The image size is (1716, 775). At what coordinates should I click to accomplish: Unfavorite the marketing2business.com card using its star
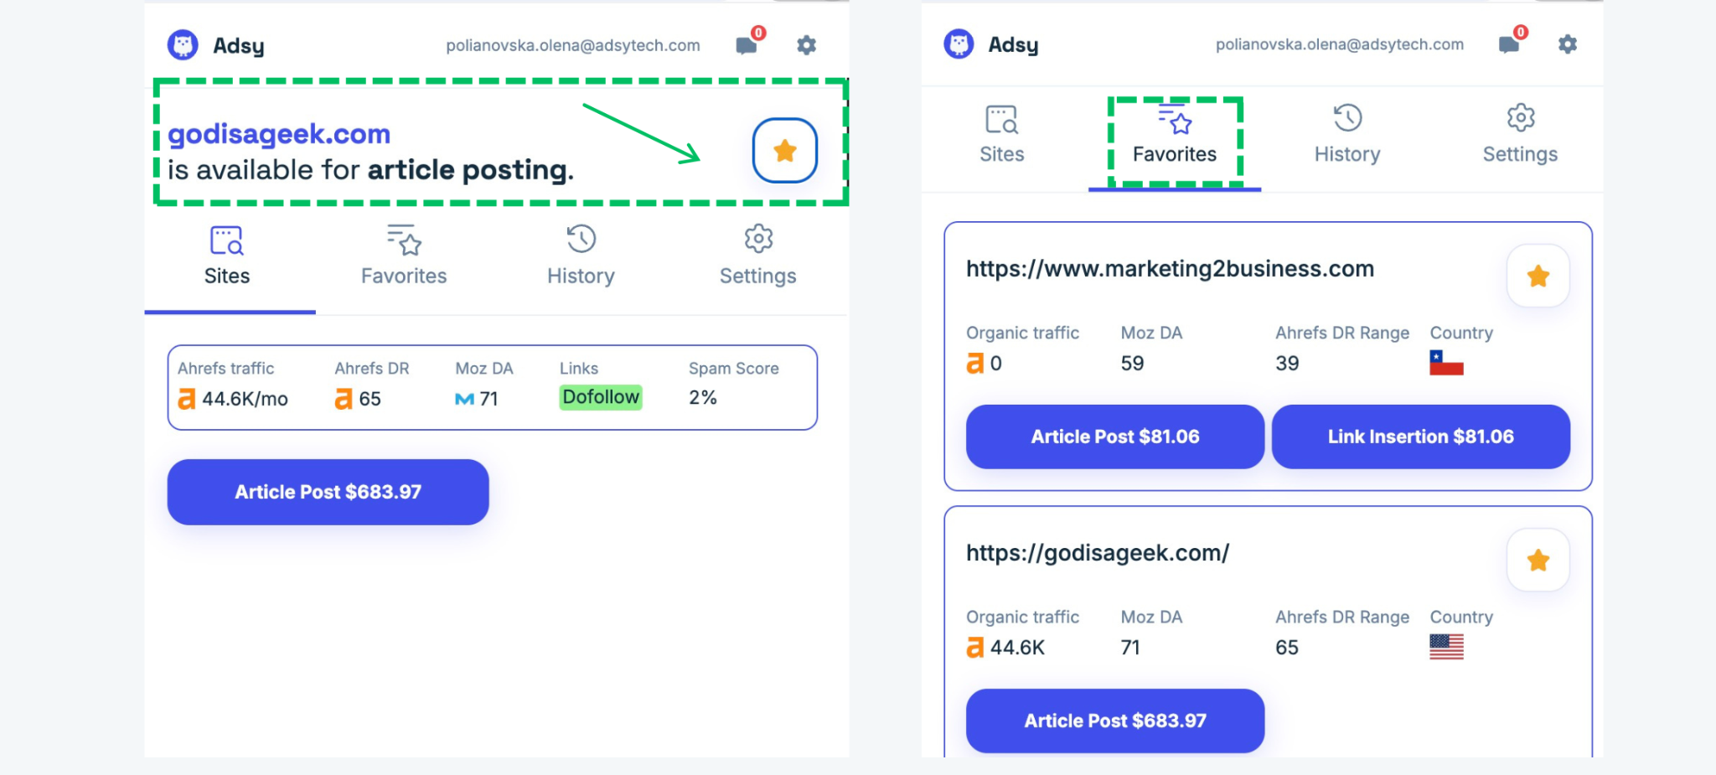tap(1538, 276)
